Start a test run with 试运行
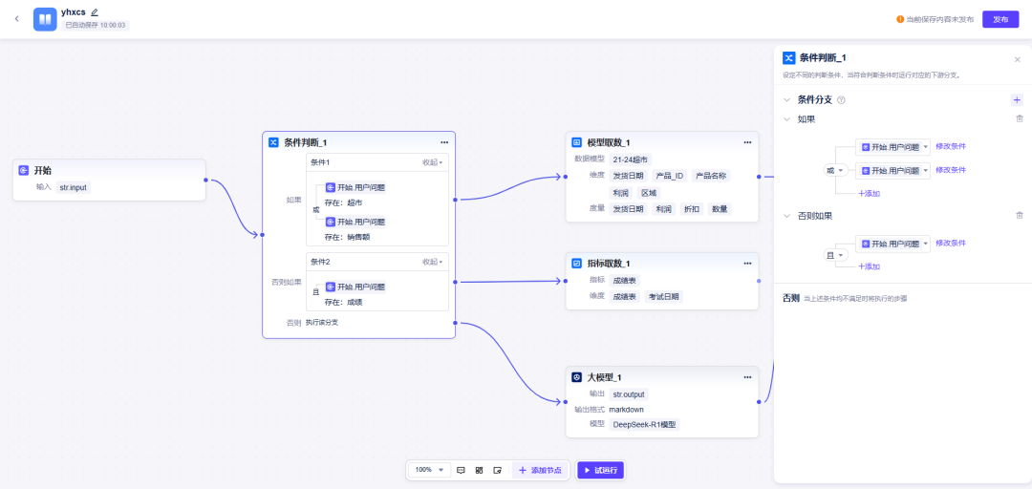Viewport: 1032px width, 489px height. (600, 470)
